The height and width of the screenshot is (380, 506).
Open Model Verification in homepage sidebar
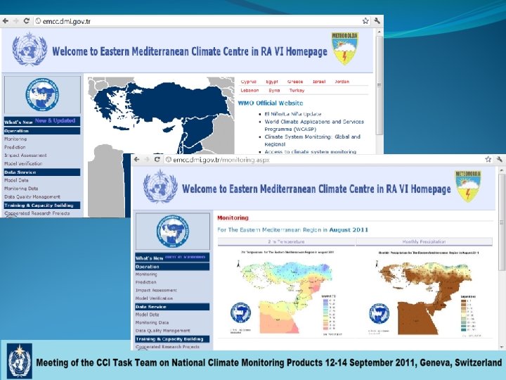(x=23, y=163)
